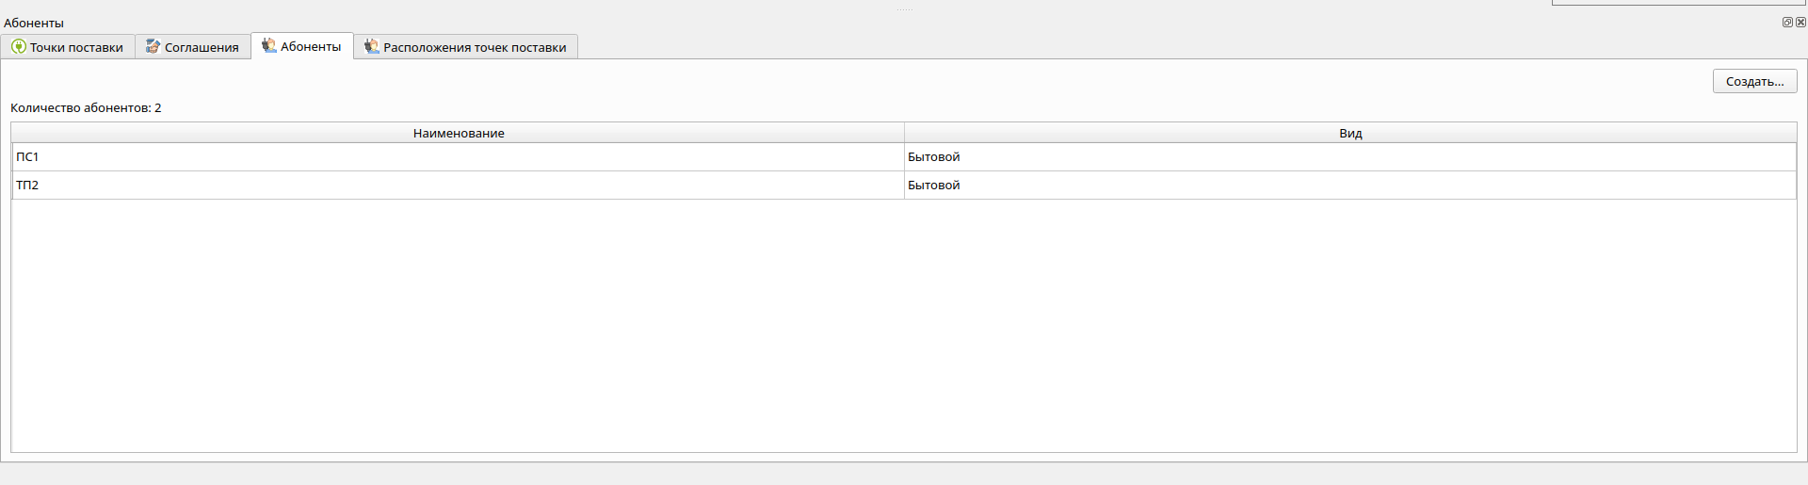Sort by the Вид column header
This screenshot has width=1808, height=485.
point(1350,133)
